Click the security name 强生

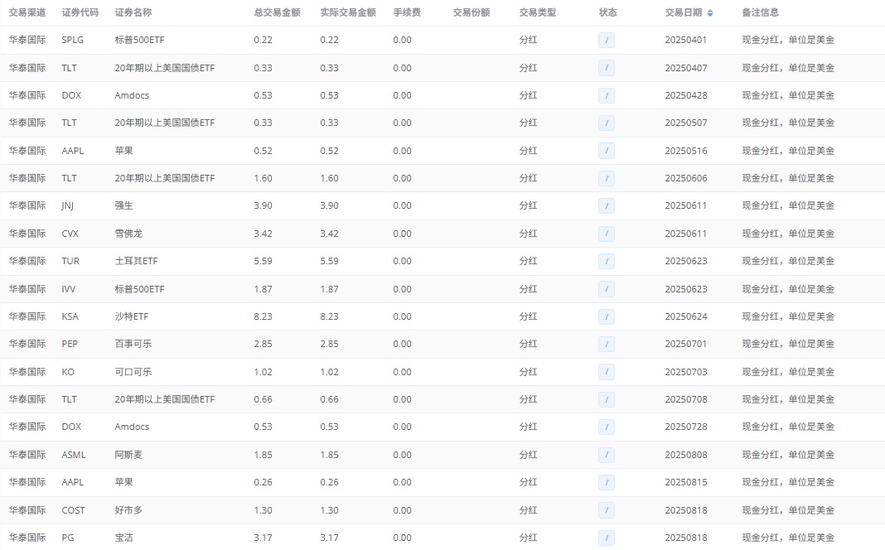point(123,206)
